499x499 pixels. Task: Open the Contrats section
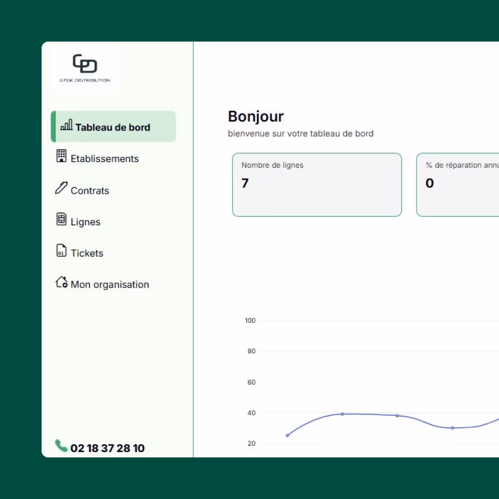[x=90, y=190]
